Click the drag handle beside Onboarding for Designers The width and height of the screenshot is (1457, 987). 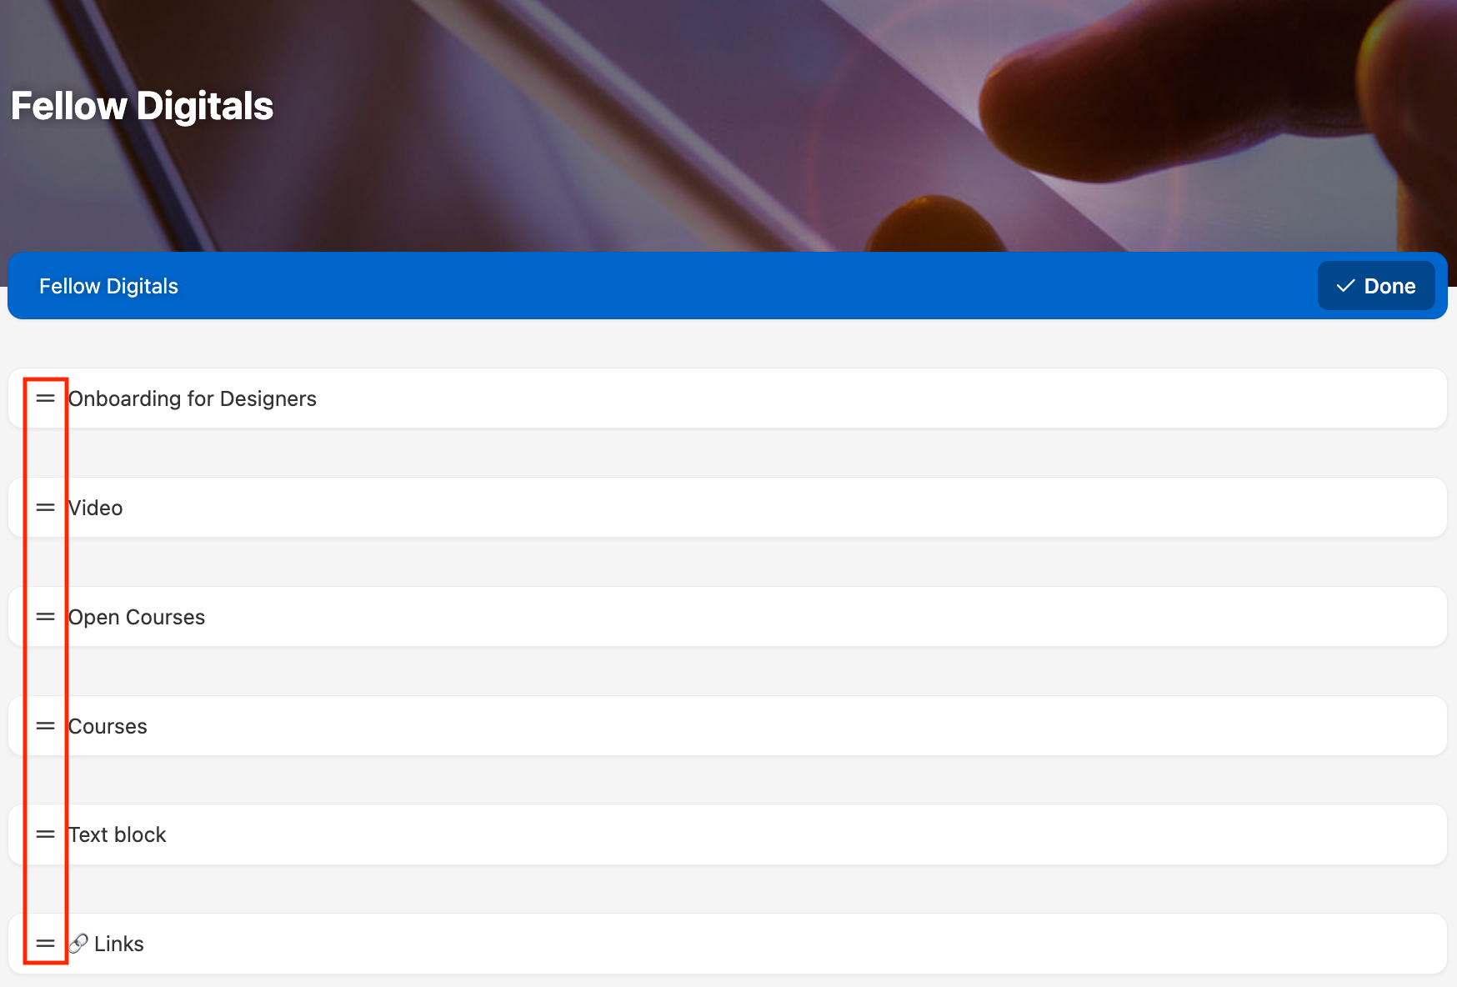pos(46,398)
